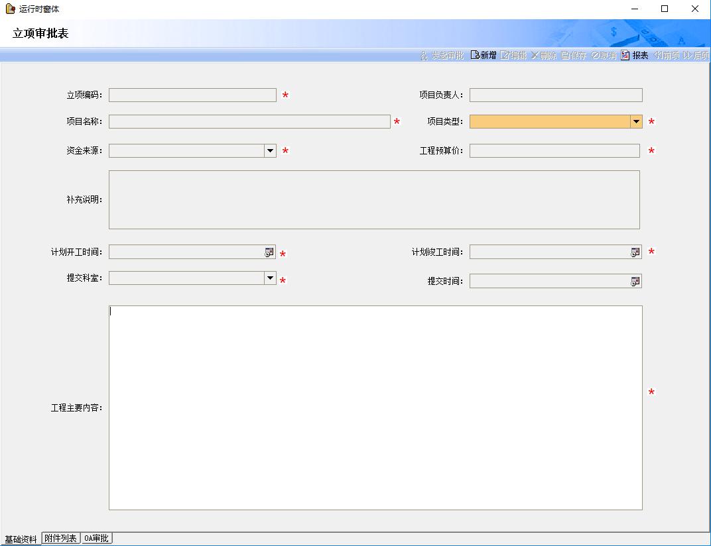
Task: Open calendar picker for 计划竣工时间
Action: click(x=635, y=252)
